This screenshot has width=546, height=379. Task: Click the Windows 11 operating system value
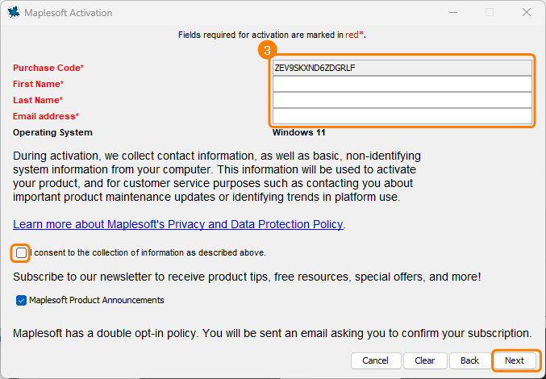(x=298, y=132)
